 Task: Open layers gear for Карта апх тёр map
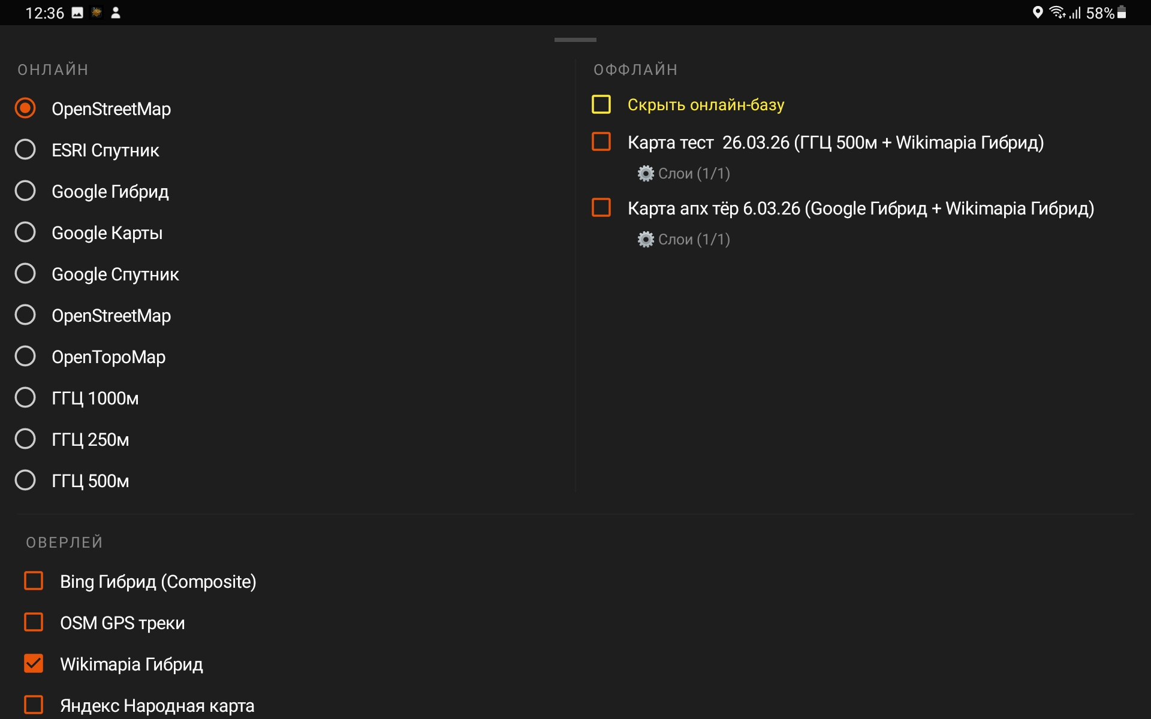[x=645, y=240]
